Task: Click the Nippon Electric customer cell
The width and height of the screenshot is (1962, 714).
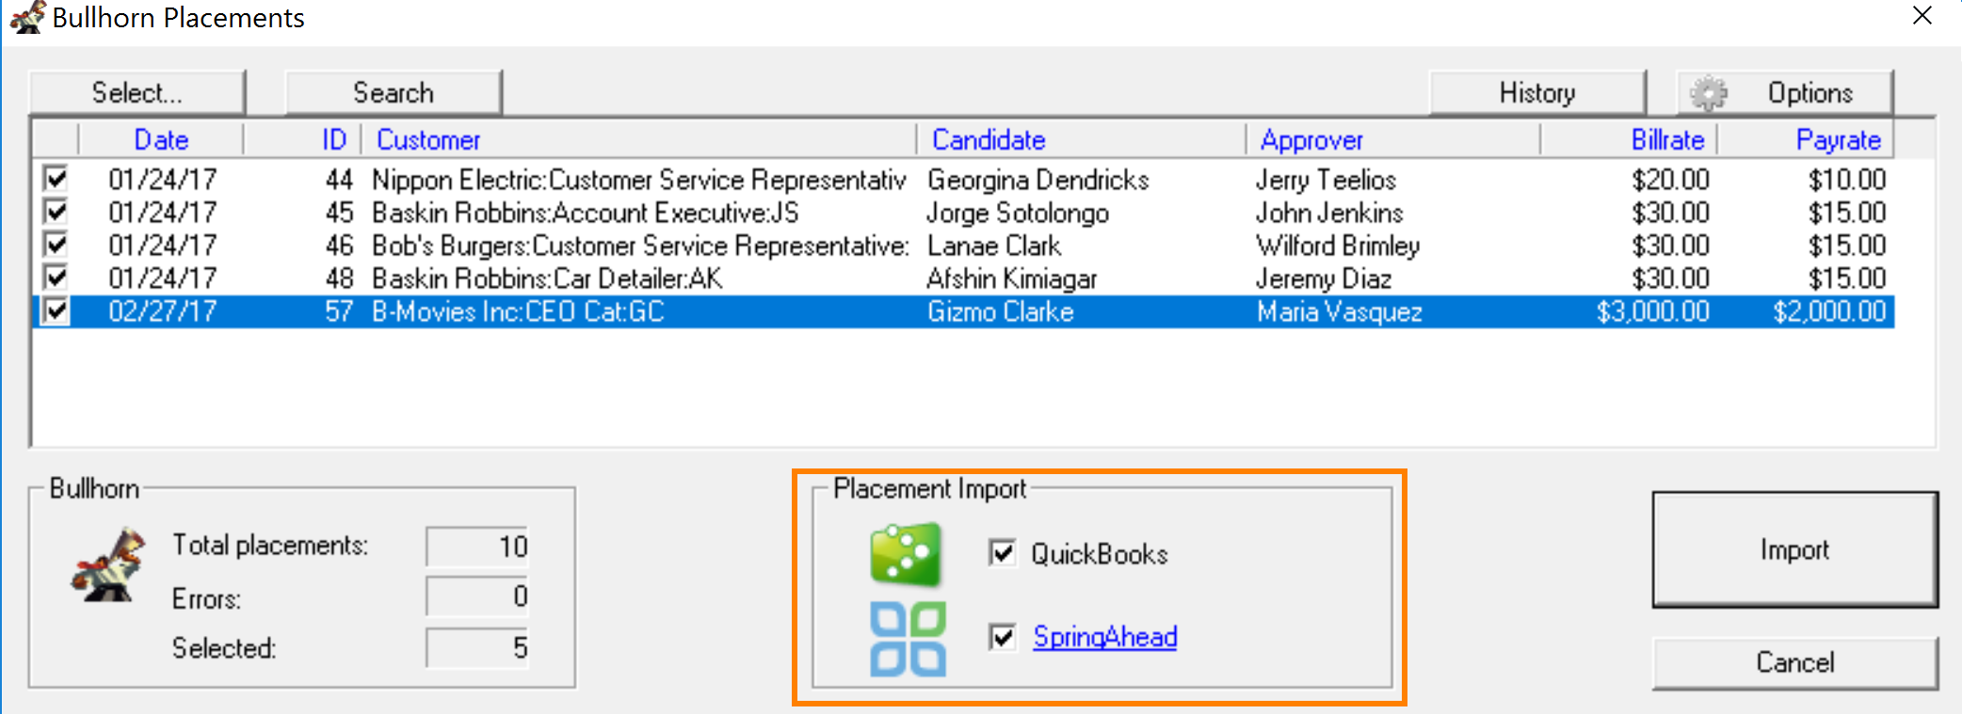Action: click(639, 179)
